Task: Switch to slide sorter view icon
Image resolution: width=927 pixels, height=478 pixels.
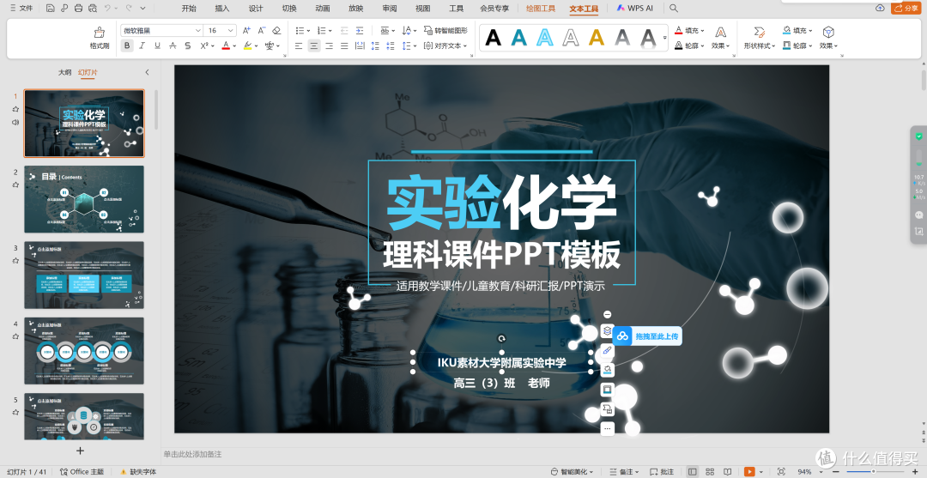Action: 708,471
